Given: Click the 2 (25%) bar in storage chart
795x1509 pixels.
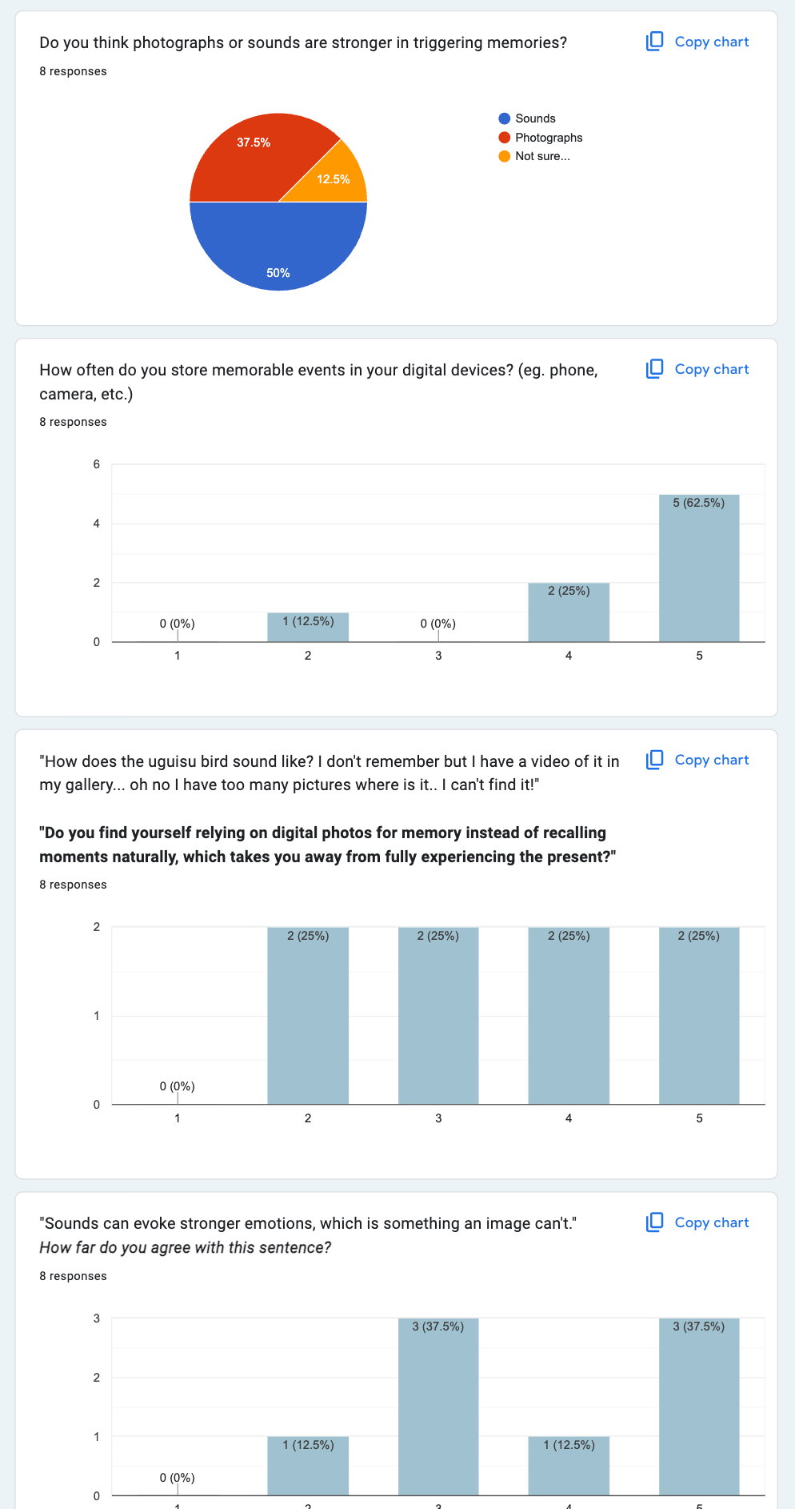Looking at the screenshot, I should (569, 612).
